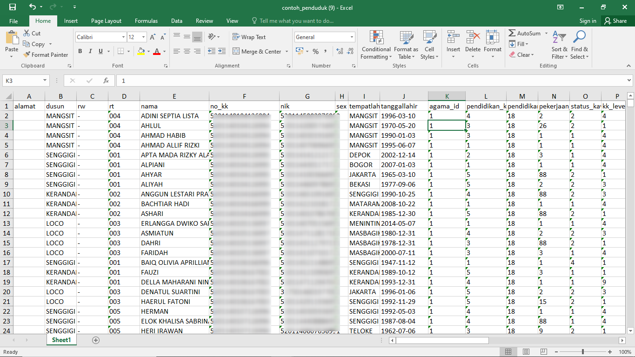Decrease font size with smaller A icon
Screen dimensions: 635x357
[x=163, y=37]
